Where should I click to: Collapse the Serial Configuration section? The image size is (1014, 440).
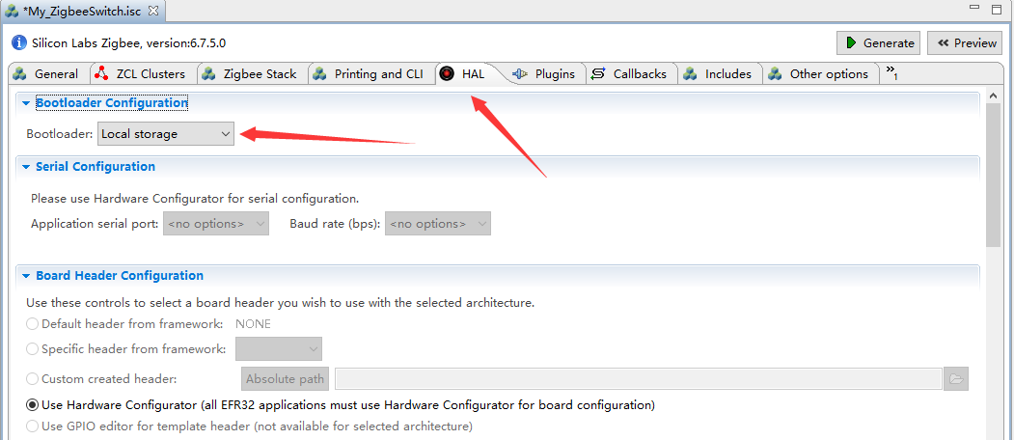coord(26,167)
